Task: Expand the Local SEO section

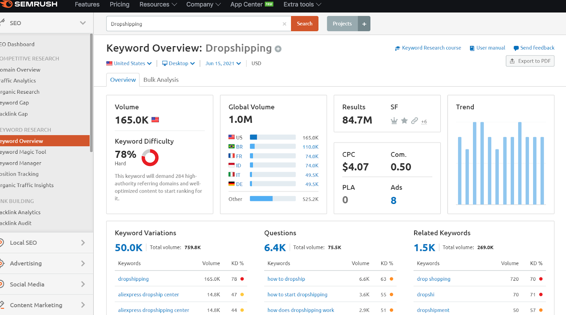Action: [83, 243]
